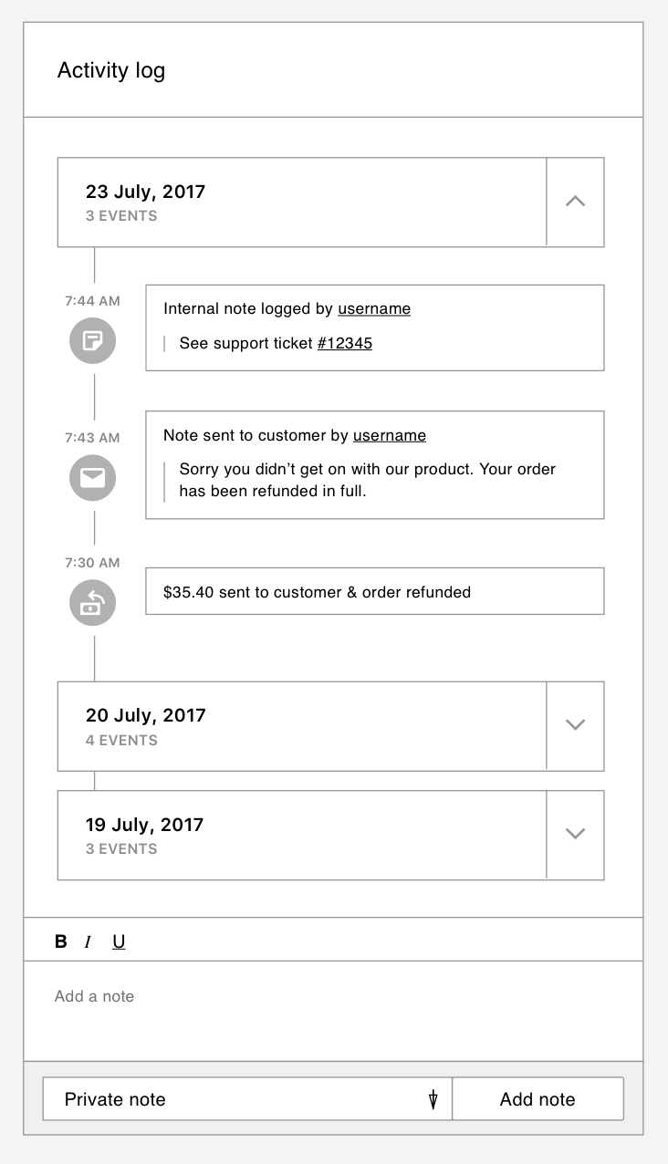Open username link in customer note entry

(390, 435)
